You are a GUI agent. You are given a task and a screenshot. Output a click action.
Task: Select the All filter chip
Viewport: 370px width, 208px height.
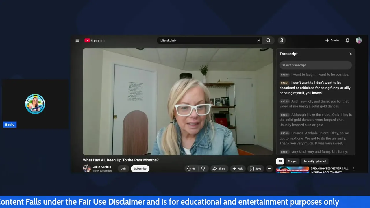click(280, 161)
